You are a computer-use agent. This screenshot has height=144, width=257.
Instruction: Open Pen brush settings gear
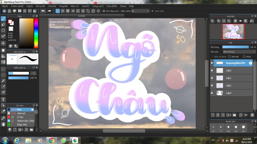point(32,110)
